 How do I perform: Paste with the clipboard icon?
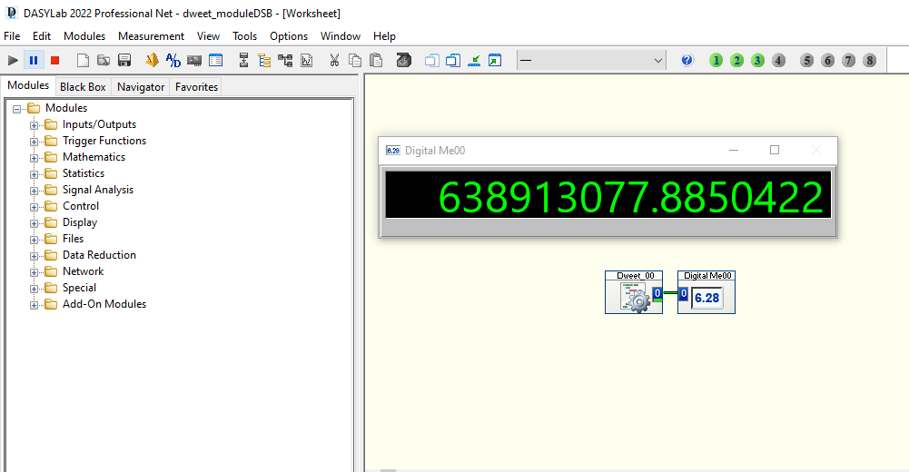coord(376,60)
